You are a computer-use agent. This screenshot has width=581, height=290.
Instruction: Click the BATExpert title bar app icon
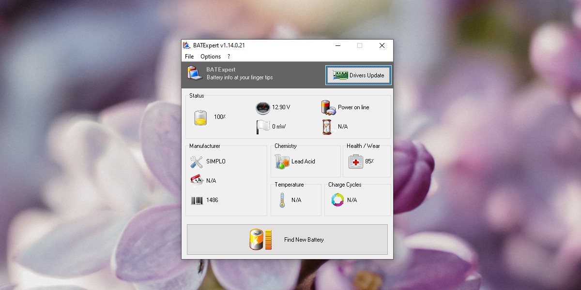(187, 45)
